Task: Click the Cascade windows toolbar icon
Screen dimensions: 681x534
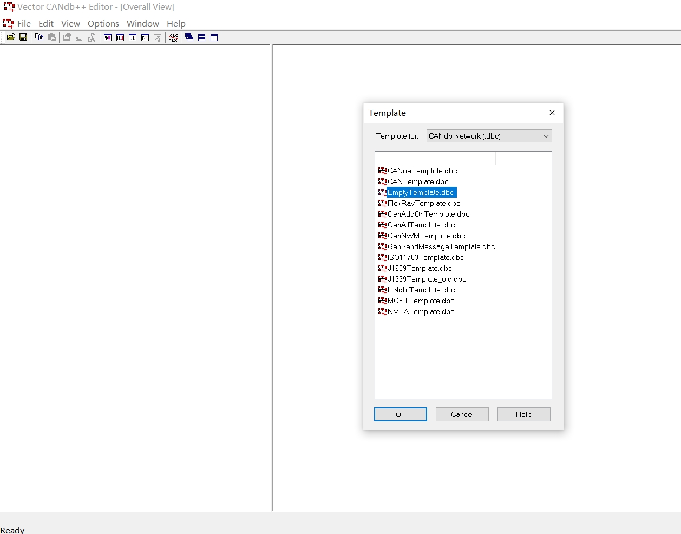Action: pyautogui.click(x=189, y=37)
